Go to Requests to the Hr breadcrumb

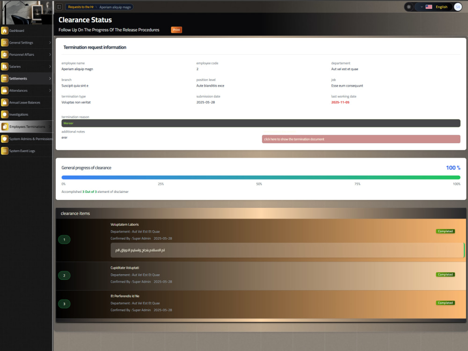pyautogui.click(x=80, y=7)
